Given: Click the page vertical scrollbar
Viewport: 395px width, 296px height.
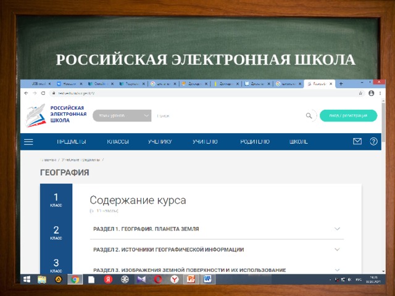Looking at the screenshot, I should (x=383, y=121).
